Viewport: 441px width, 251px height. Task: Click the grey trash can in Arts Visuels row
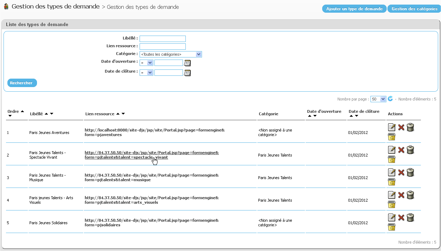coord(410,195)
